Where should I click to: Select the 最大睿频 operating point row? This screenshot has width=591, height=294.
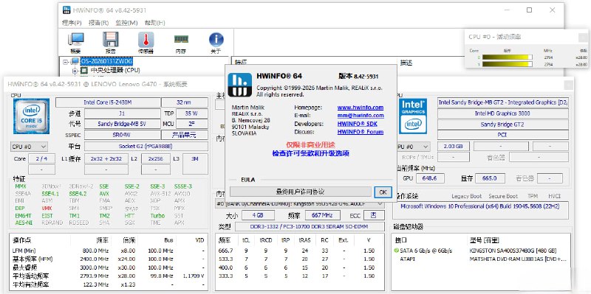[x=108, y=267]
